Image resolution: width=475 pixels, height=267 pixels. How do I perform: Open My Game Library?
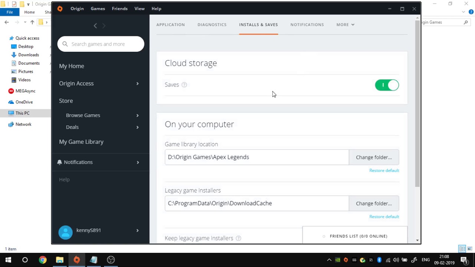[81, 142]
